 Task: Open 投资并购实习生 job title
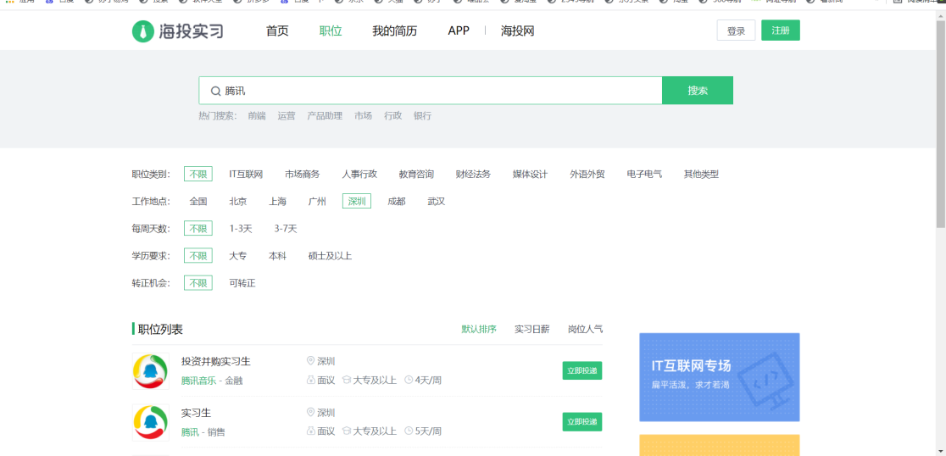pos(216,361)
